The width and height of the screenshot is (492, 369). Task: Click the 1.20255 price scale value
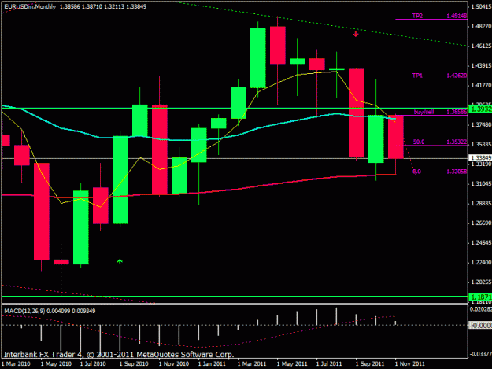[481, 282]
